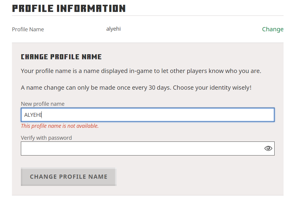The image size is (291, 199).
Task: Click the "New profile name" field label
Action: 43,104
